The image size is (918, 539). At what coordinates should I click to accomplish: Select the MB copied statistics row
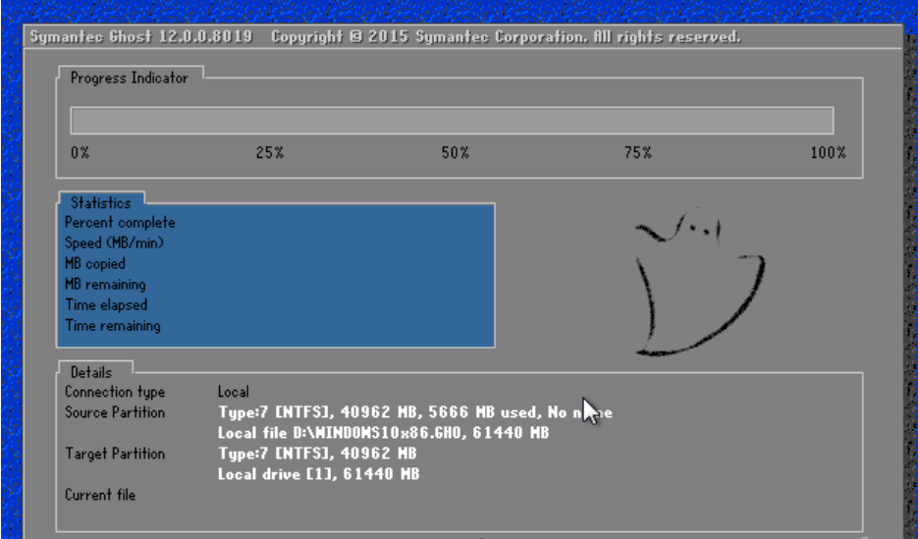point(95,264)
